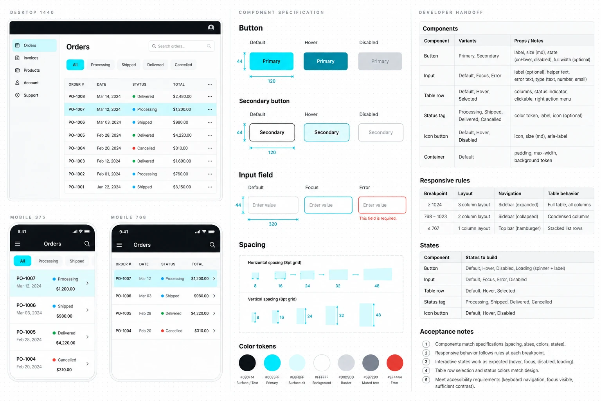Pick the #00E5FF Primary color swatch

272,363
